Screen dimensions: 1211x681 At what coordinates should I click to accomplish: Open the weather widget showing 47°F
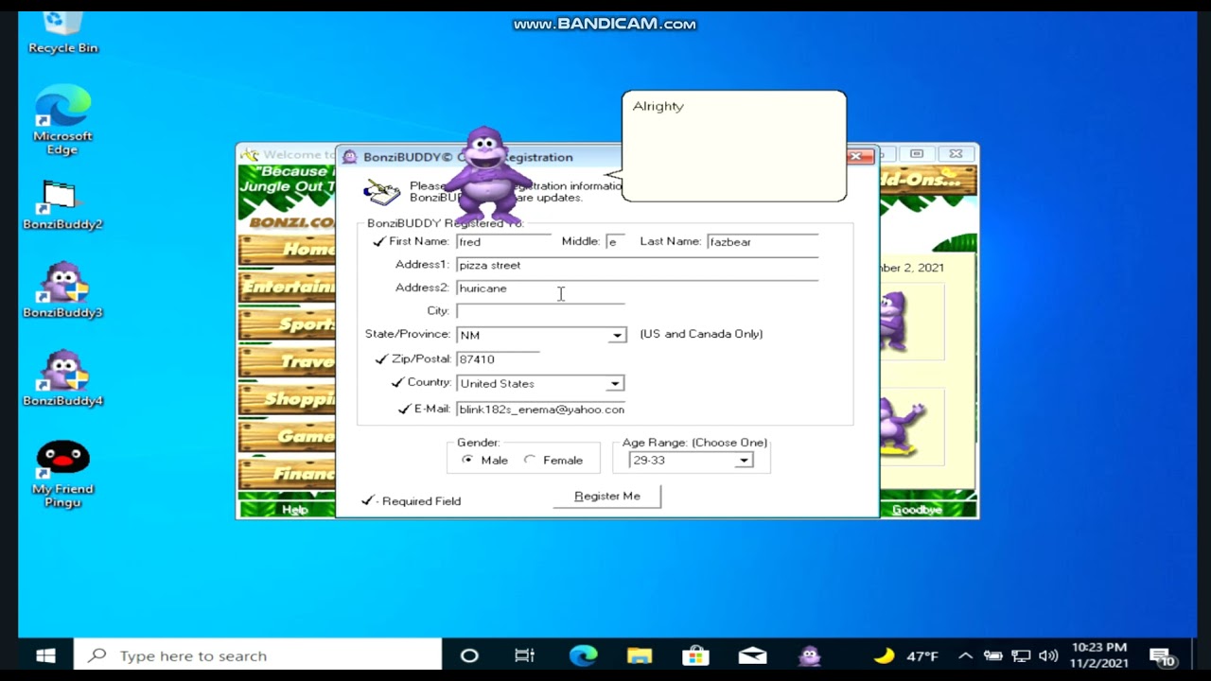click(906, 655)
